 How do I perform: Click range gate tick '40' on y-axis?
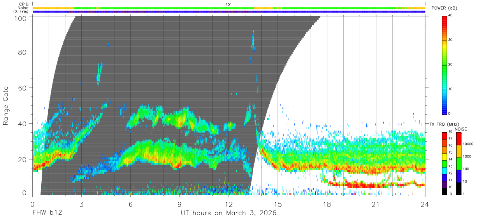(23, 124)
